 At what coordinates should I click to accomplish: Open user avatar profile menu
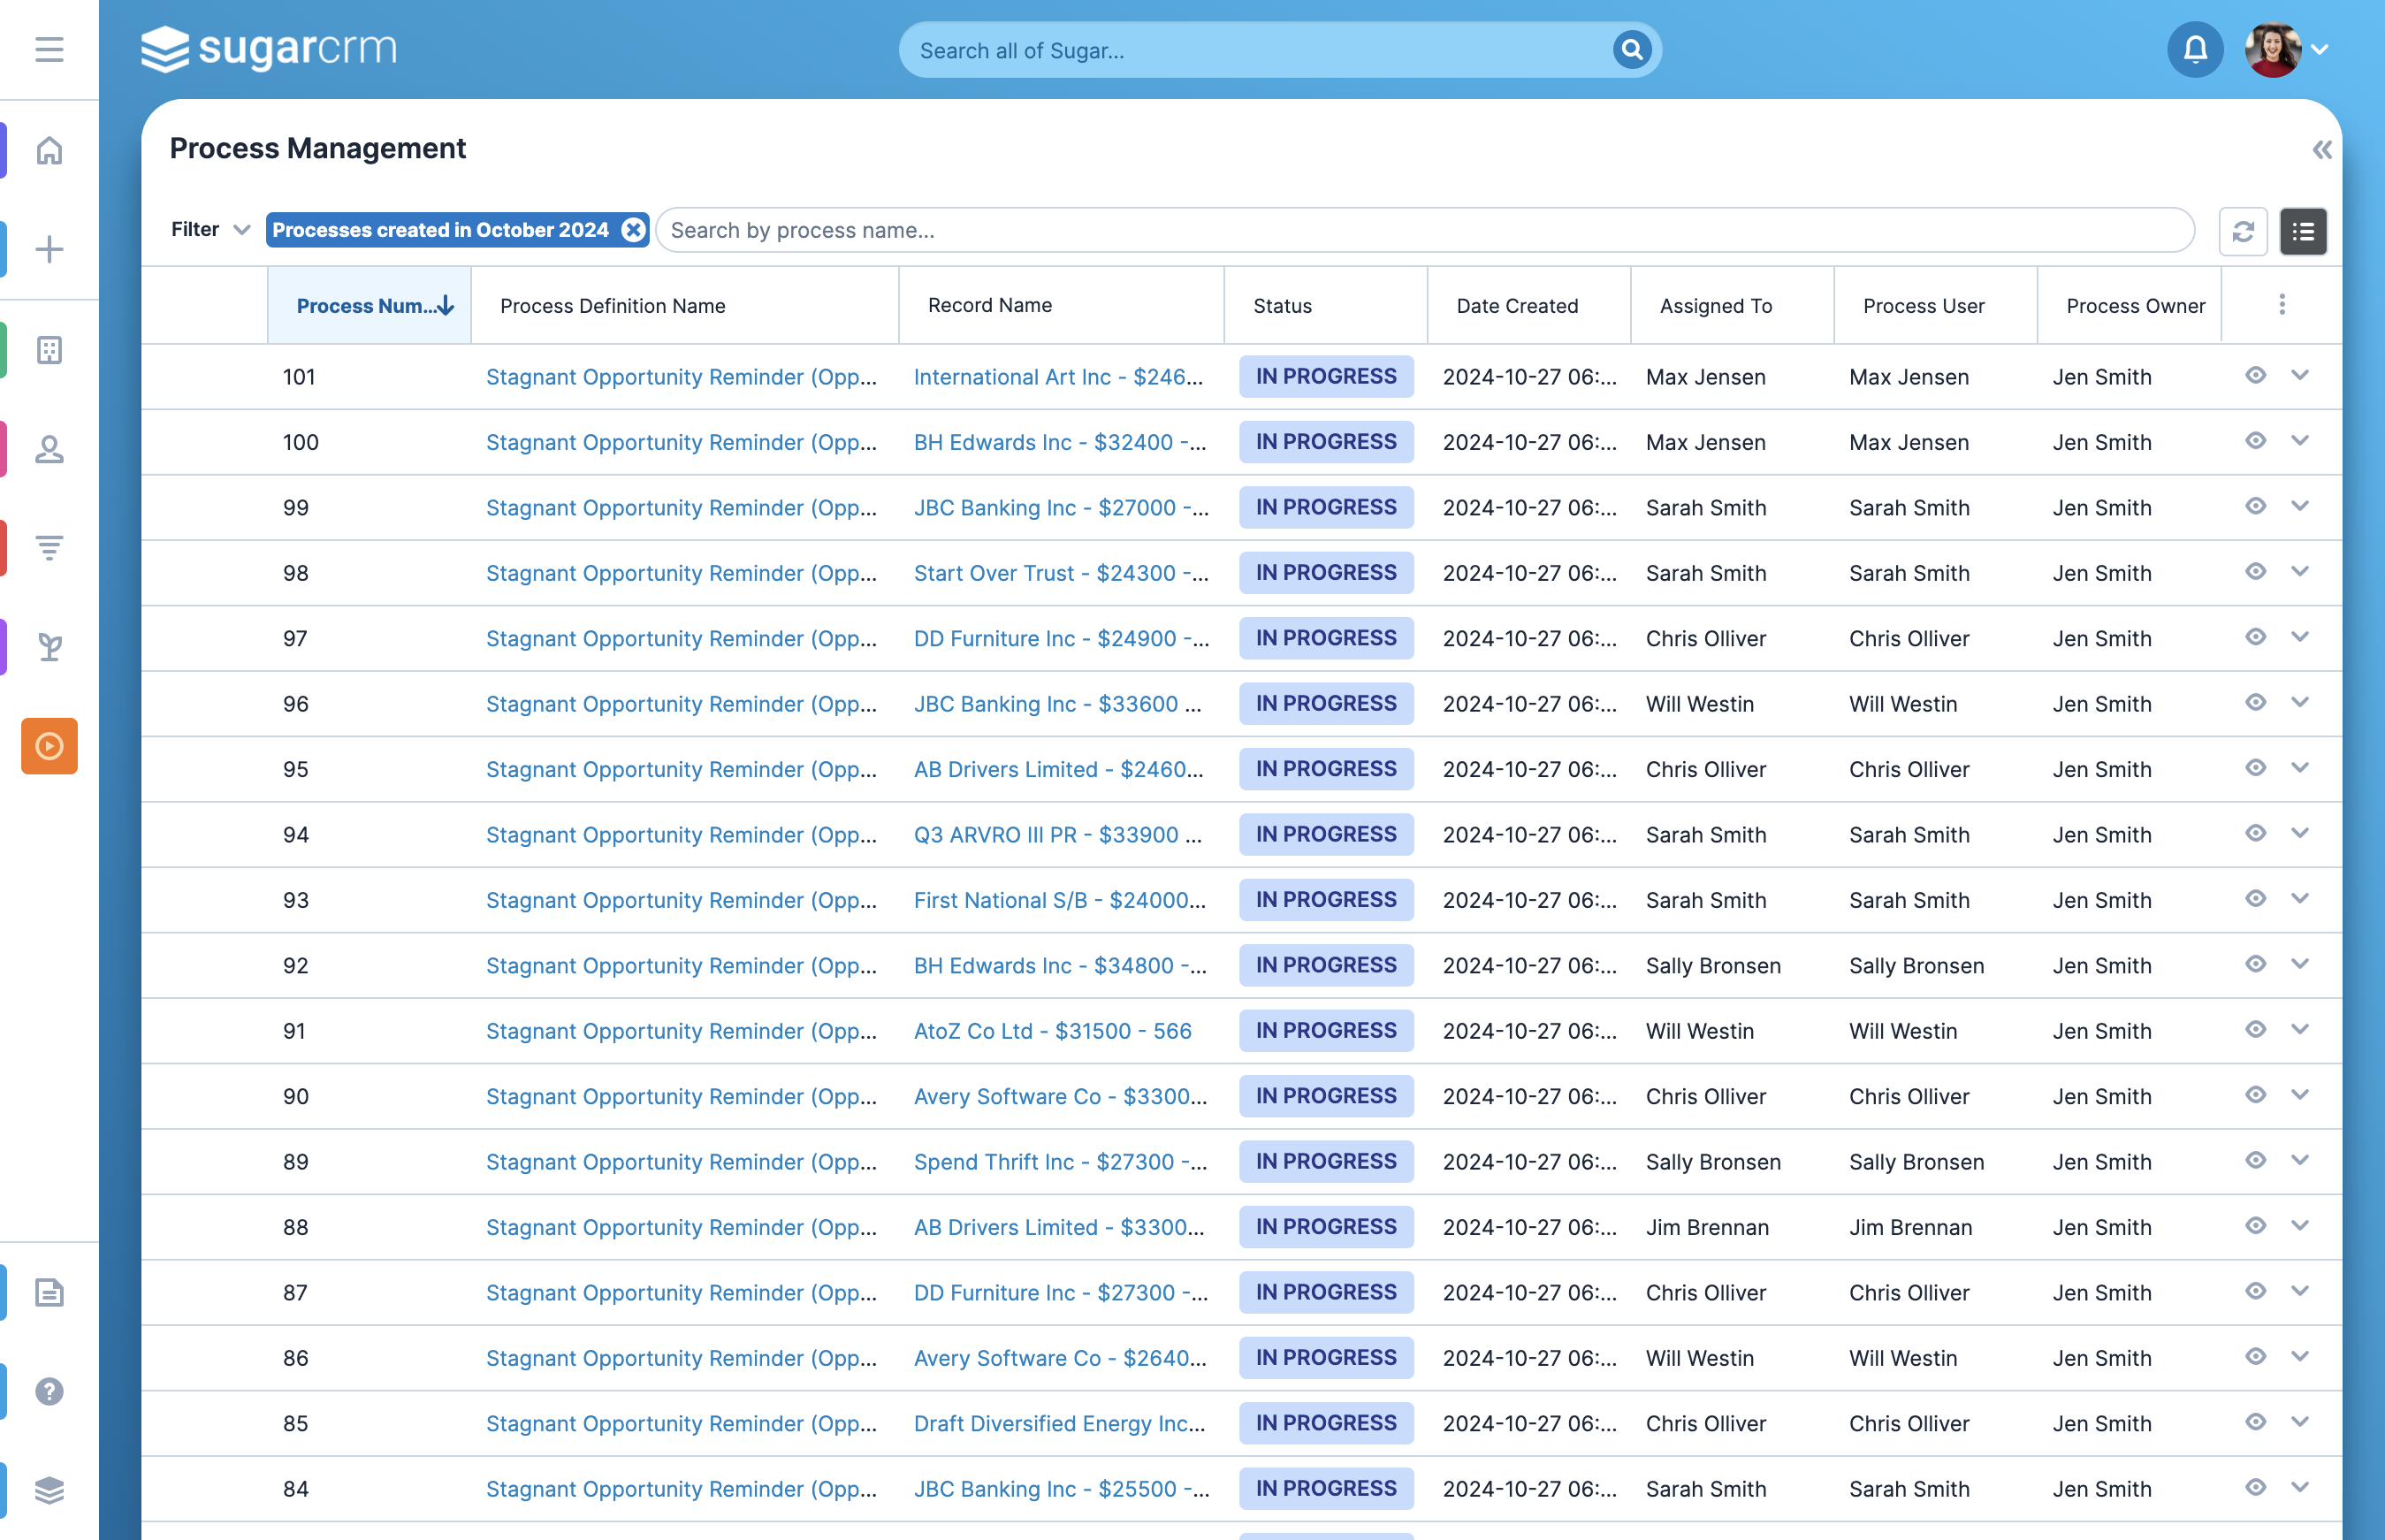[x=2287, y=49]
